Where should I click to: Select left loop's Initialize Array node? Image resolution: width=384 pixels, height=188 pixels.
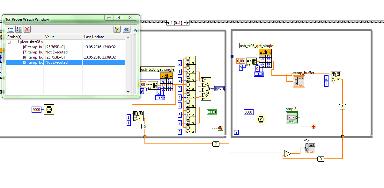click(152, 85)
